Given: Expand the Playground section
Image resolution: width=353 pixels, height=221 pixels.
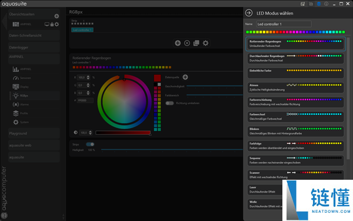Looking at the screenshot, I should pos(34,133).
